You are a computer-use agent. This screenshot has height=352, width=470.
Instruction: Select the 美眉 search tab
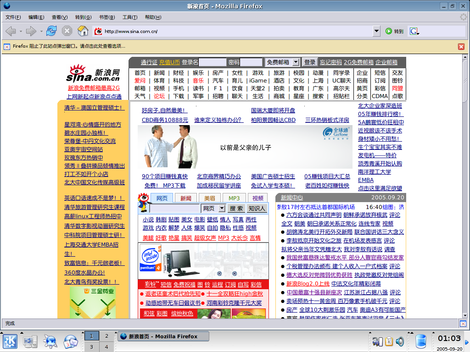[x=209, y=198]
